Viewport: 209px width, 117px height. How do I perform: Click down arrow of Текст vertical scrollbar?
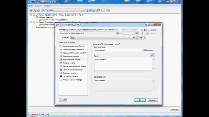(x=154, y=69)
